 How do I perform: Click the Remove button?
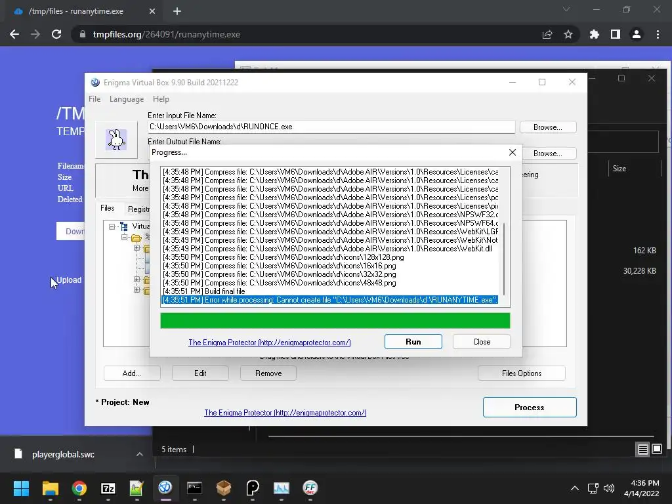(268, 373)
